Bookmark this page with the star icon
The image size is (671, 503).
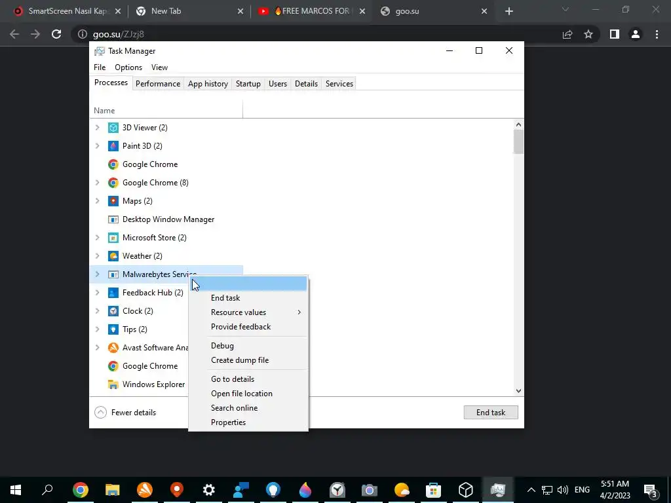click(588, 34)
